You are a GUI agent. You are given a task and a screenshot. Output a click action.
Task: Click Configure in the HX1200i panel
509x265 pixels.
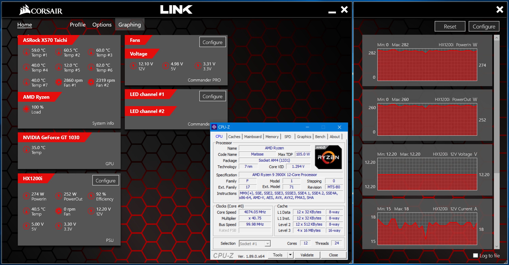(x=106, y=180)
